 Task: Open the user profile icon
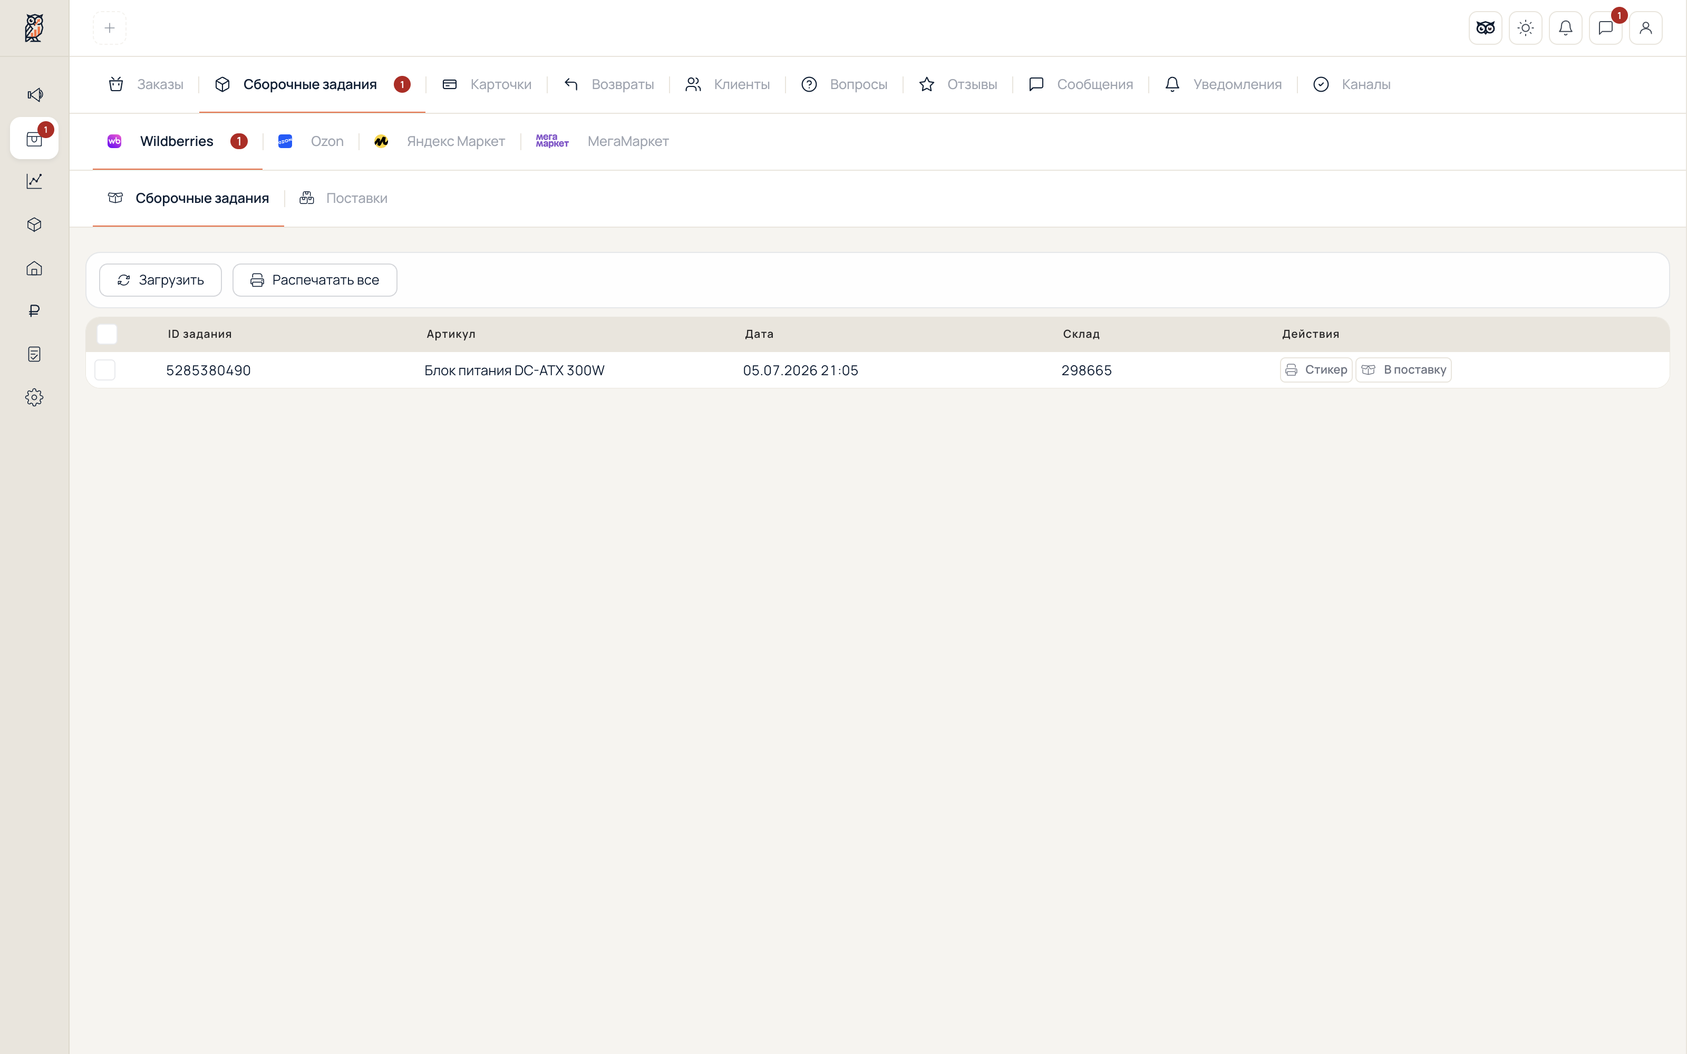(1646, 28)
